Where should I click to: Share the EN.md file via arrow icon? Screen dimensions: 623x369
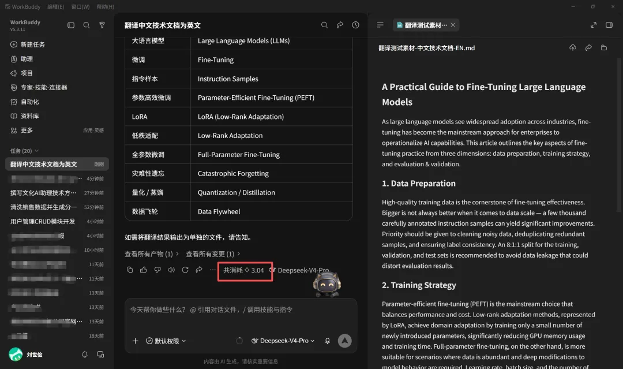click(x=588, y=48)
